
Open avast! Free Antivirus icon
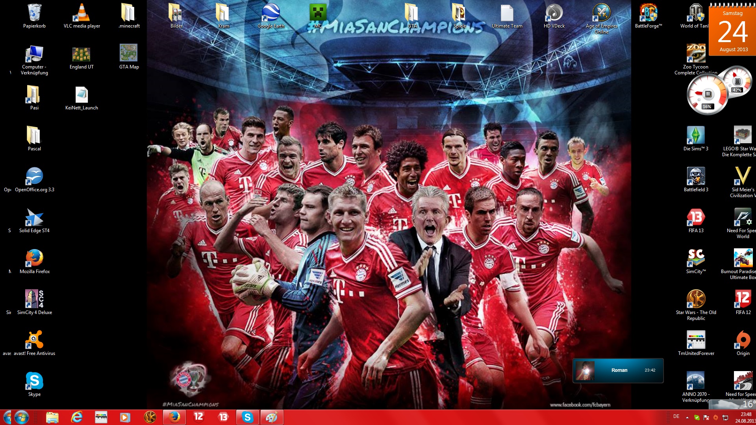tap(34, 340)
